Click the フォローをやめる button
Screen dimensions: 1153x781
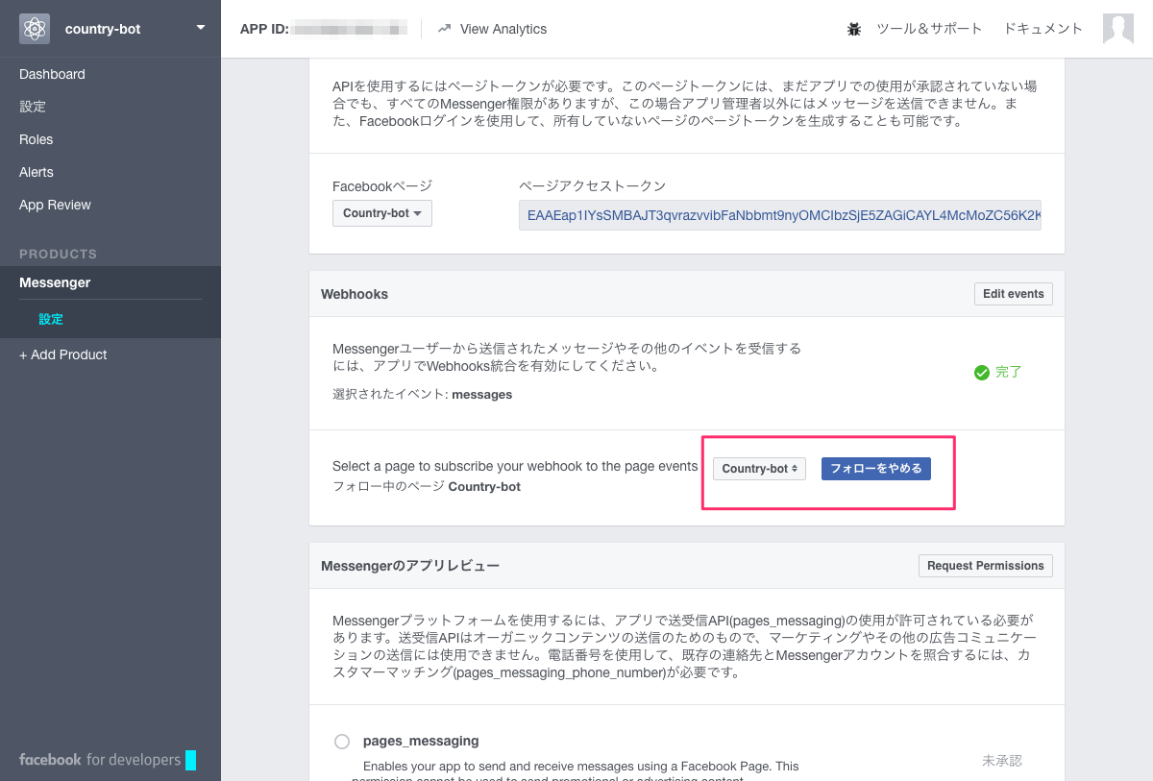(875, 468)
